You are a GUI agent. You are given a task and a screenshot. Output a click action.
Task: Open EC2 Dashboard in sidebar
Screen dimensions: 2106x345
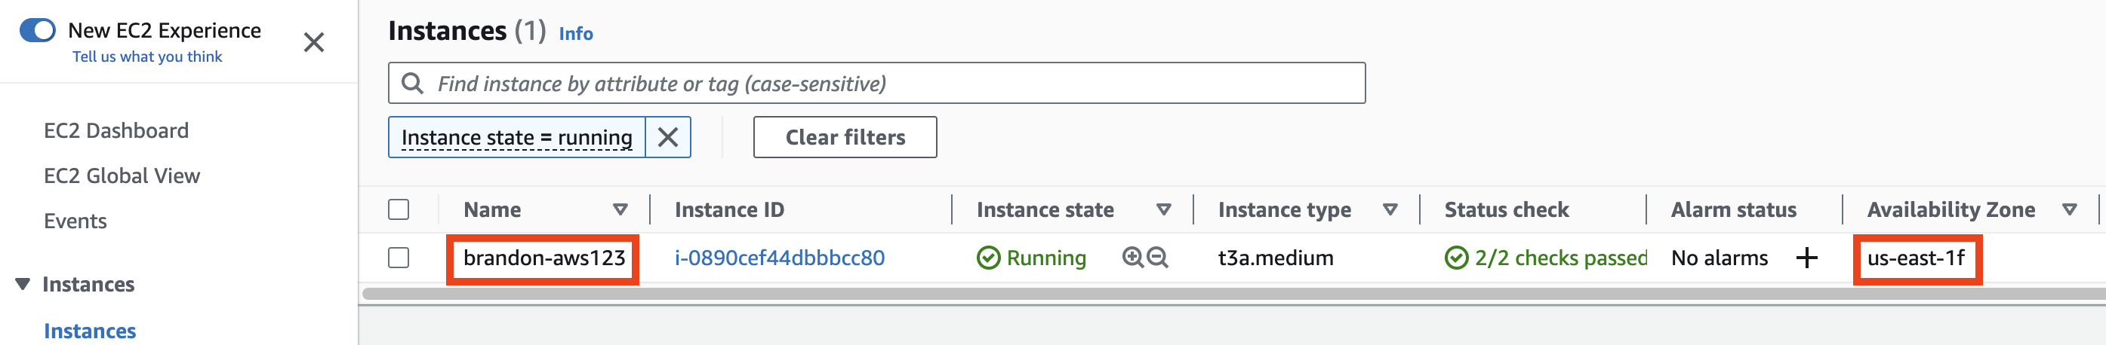click(x=116, y=130)
